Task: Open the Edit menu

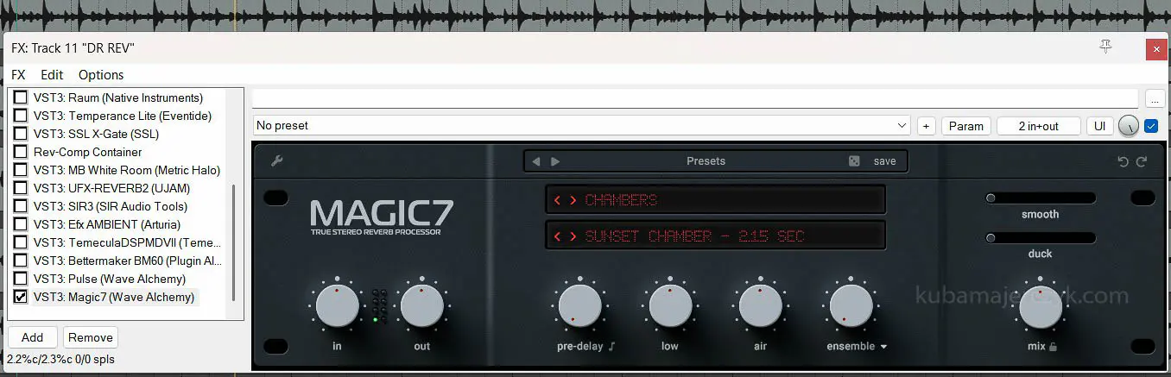Action: click(52, 75)
